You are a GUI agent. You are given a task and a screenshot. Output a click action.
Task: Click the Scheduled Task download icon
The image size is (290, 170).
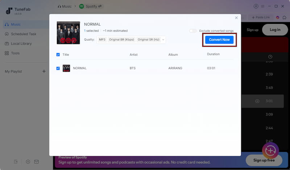tap(7, 34)
